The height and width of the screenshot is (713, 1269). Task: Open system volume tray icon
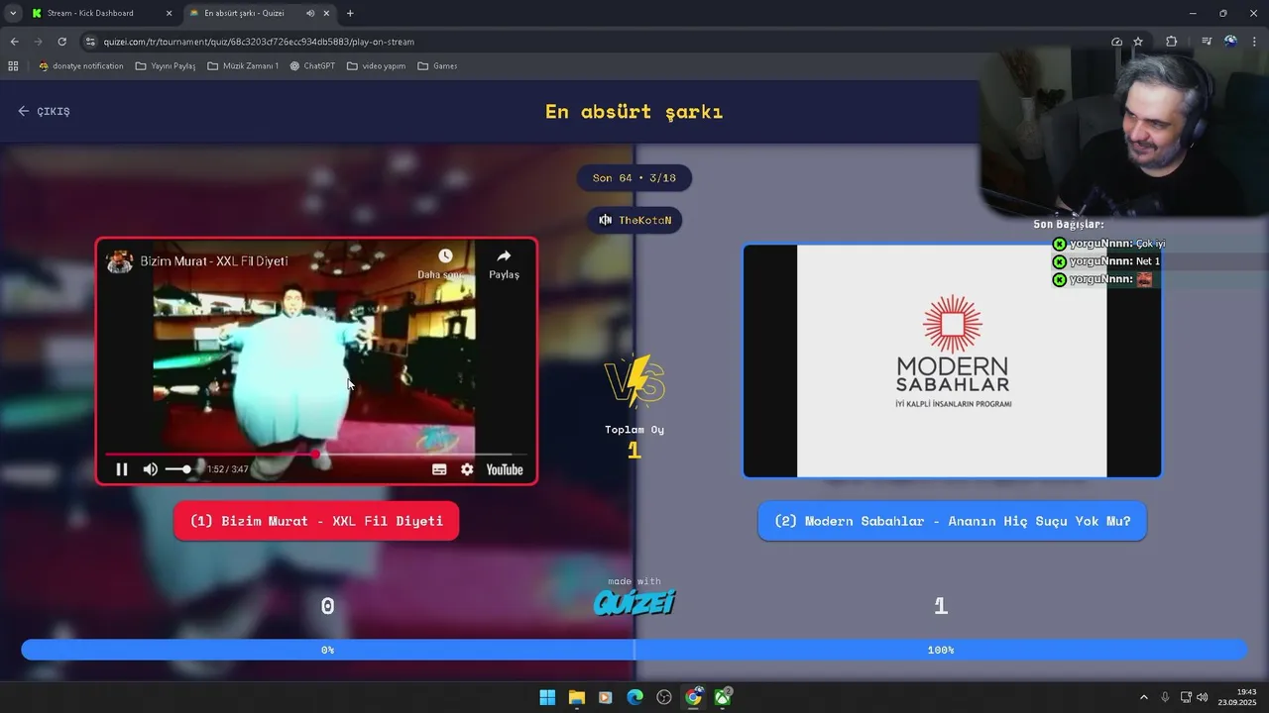pyautogui.click(x=1203, y=697)
